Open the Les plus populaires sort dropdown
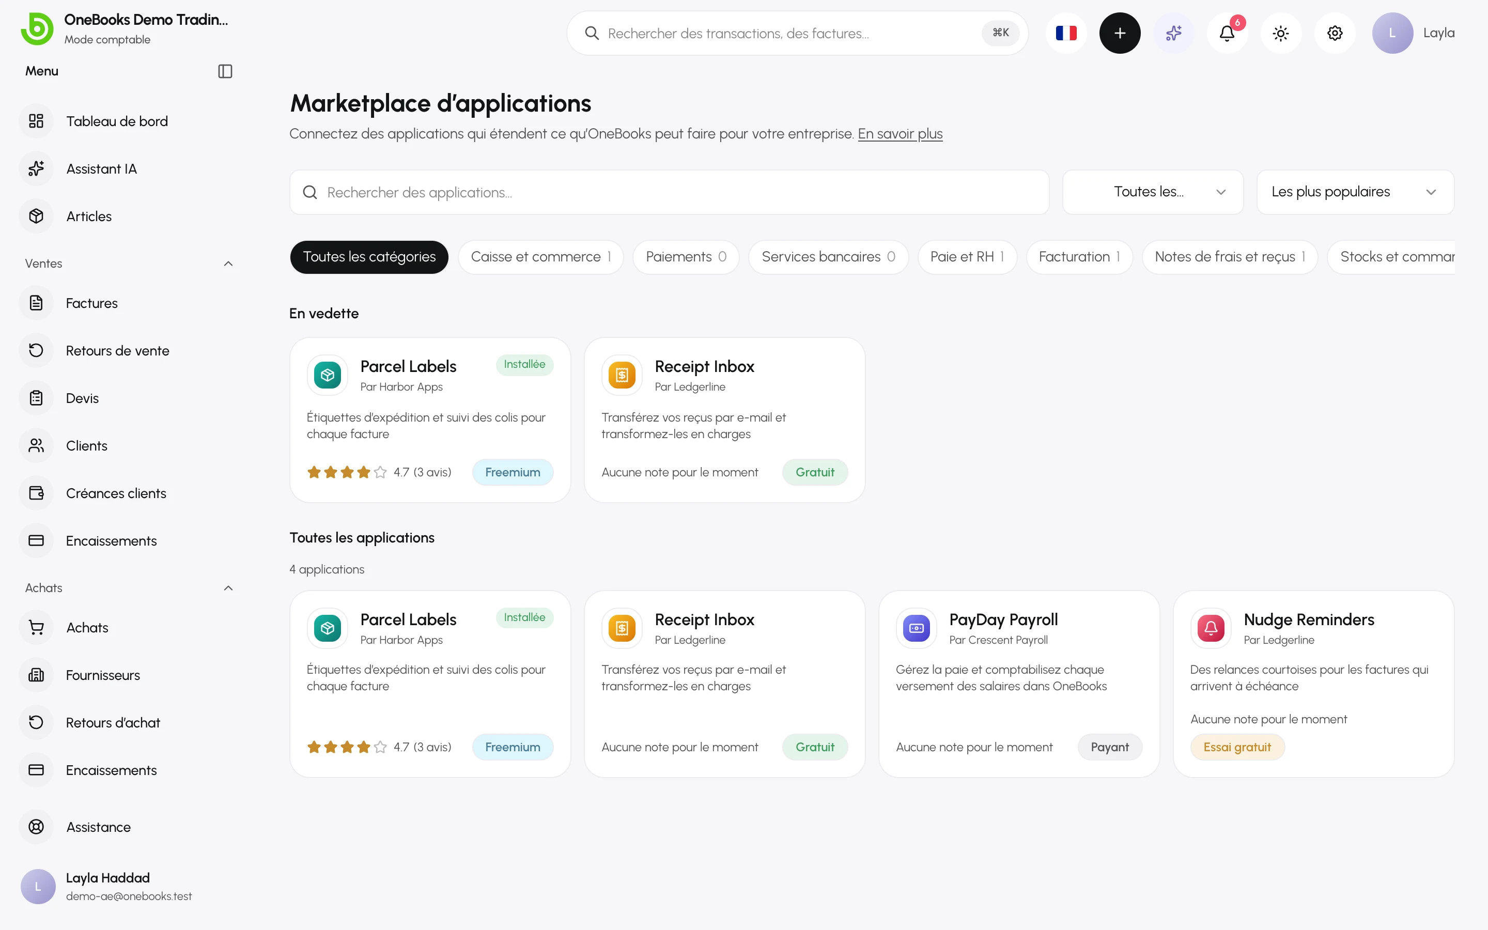 point(1355,192)
